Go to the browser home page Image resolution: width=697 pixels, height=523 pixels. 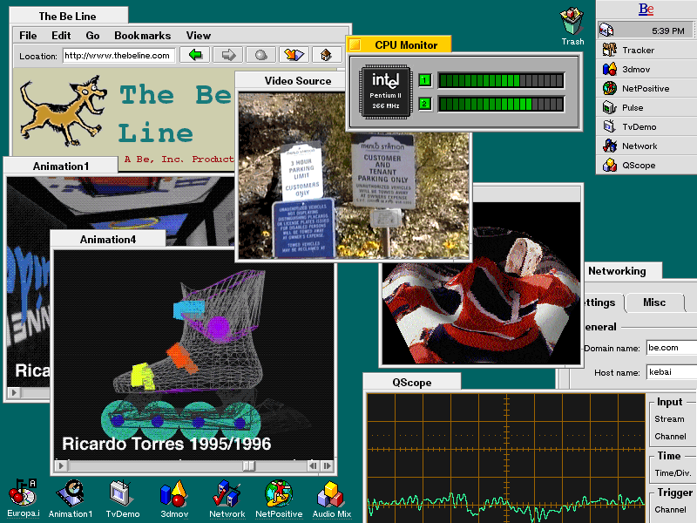pyautogui.click(x=326, y=55)
